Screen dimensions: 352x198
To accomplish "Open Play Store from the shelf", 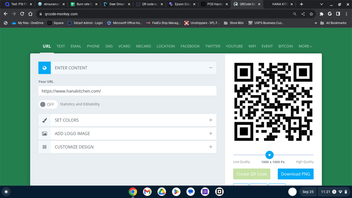I will pos(176,192).
